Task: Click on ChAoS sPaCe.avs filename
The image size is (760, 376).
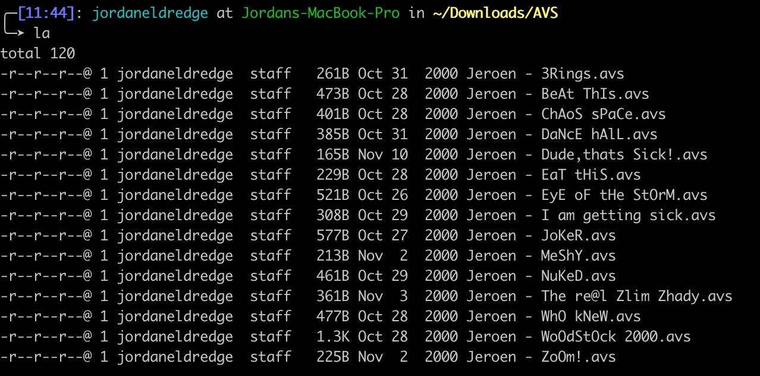Action: click(x=604, y=114)
